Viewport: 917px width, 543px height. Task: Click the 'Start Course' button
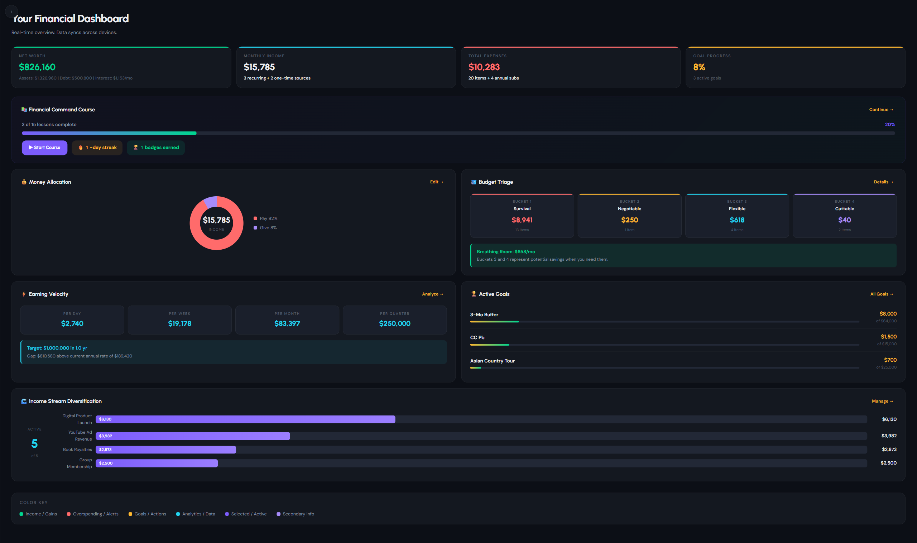pyautogui.click(x=44, y=148)
